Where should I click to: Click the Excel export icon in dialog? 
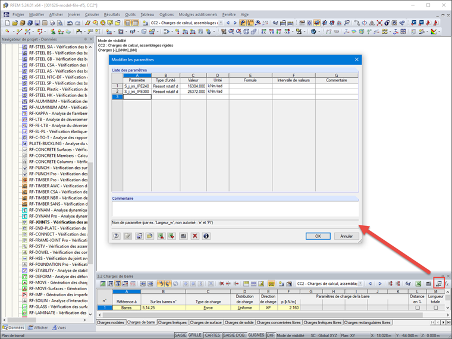161,236
